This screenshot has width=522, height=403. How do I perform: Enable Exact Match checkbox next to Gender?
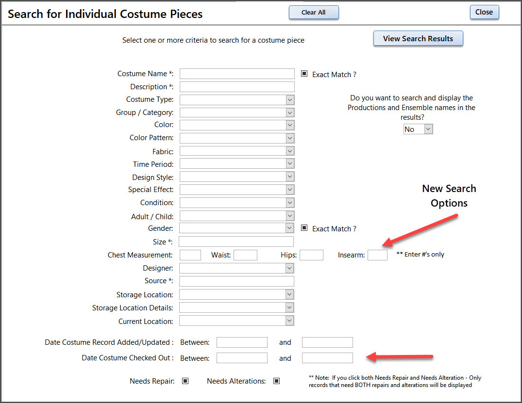(x=304, y=228)
